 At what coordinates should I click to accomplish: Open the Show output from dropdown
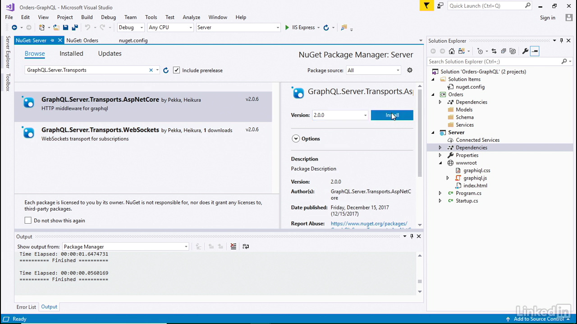tap(125, 247)
